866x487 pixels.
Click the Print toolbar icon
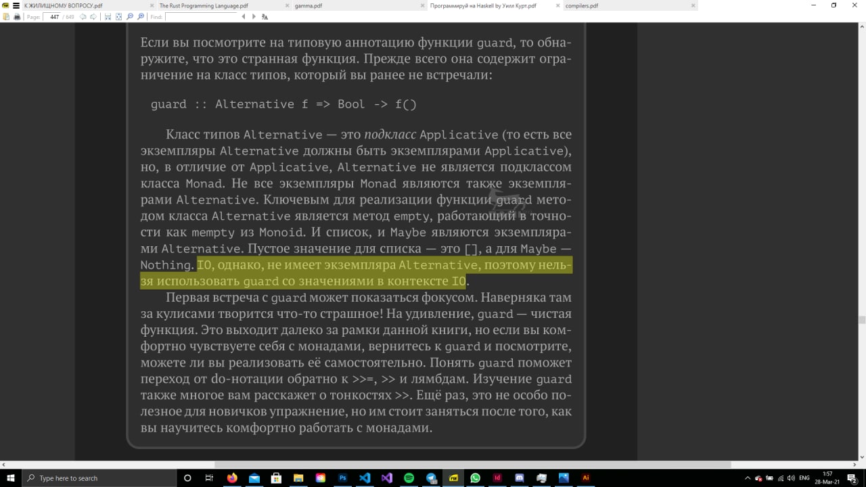pos(17,17)
